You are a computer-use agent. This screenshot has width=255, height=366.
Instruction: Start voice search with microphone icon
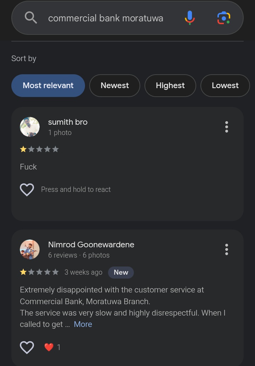[x=190, y=17]
